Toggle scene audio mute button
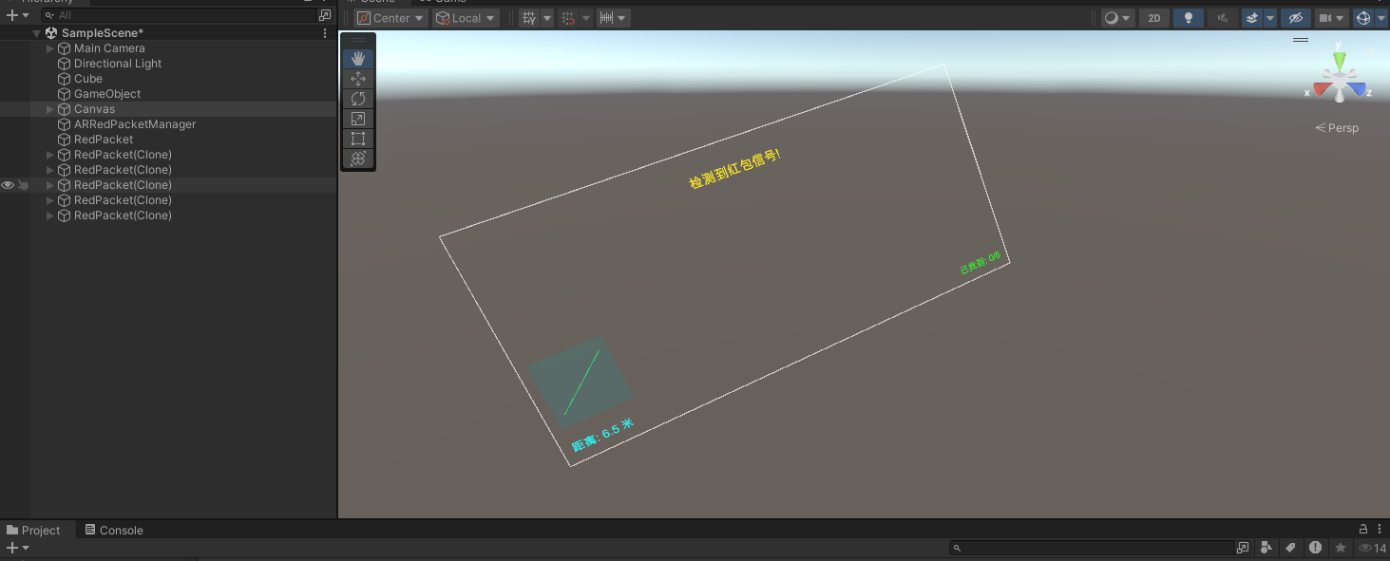 pos(1223,18)
